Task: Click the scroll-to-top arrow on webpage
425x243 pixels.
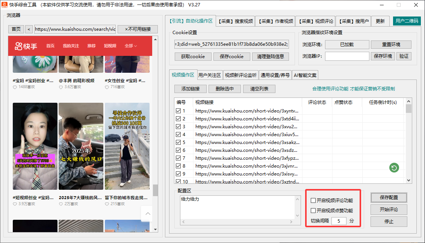Action: 148,214
